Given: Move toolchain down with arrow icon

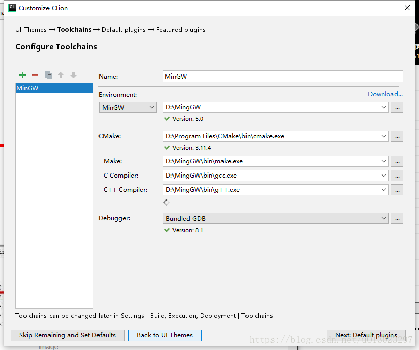Looking at the screenshot, I should click(73, 75).
